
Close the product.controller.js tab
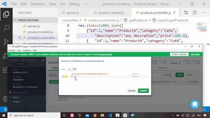pyautogui.click(x=174, y=12)
